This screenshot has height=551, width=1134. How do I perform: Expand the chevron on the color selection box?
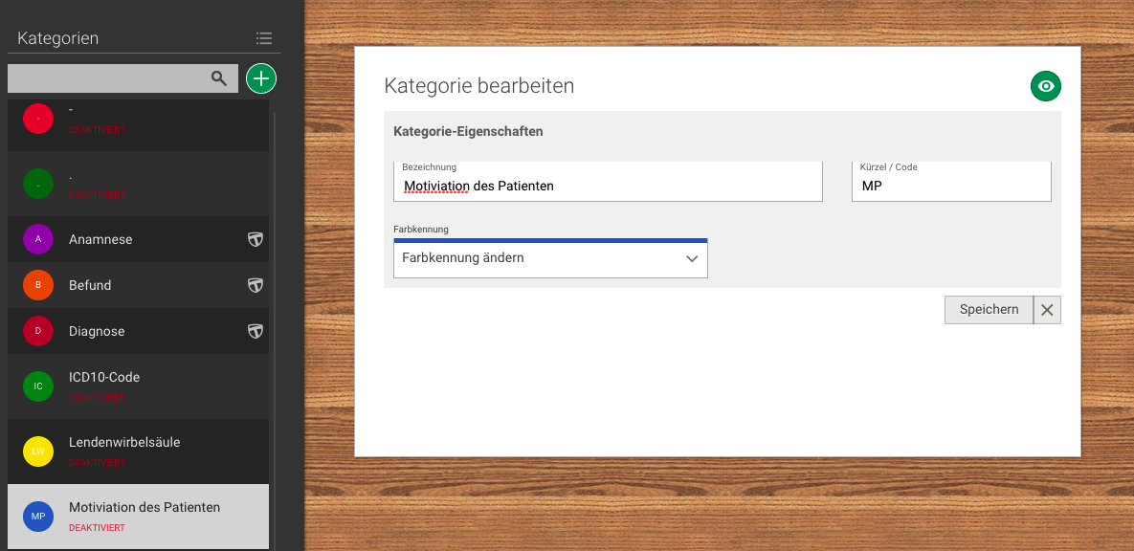click(692, 258)
